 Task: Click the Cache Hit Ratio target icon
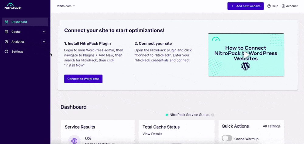point(74,141)
